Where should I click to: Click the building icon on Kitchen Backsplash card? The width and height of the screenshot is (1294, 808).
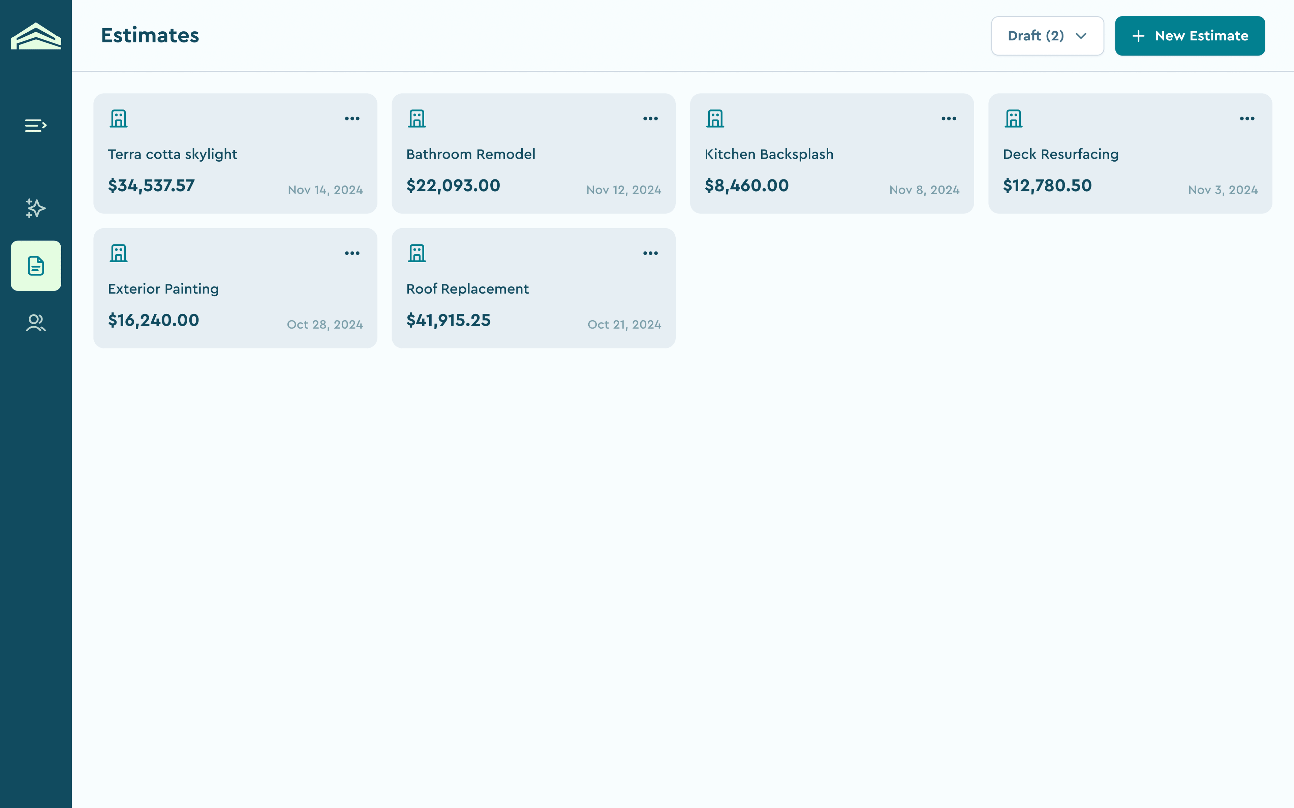coord(715,119)
